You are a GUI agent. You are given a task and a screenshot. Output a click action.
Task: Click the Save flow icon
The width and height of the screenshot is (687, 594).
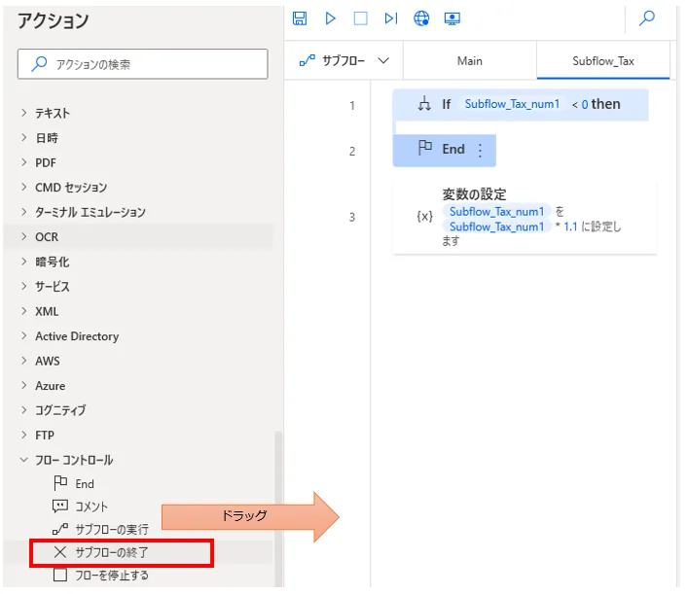point(300,18)
